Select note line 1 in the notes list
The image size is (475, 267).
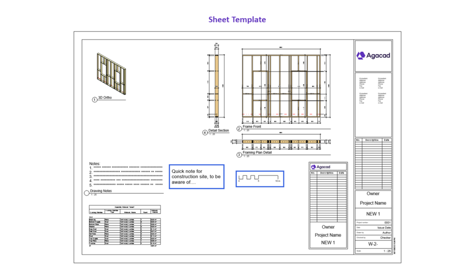pos(126,168)
